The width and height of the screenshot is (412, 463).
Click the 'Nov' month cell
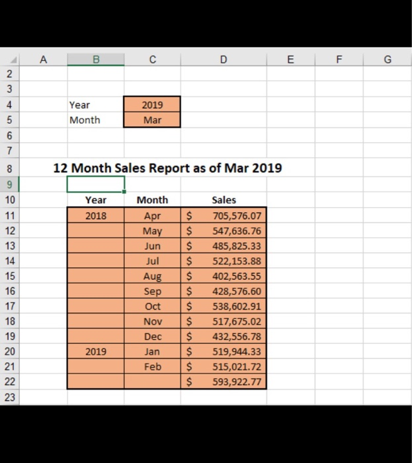(x=152, y=321)
